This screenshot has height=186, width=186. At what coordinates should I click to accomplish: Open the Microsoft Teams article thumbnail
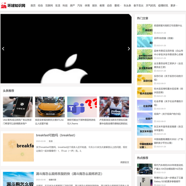point(82,107)
